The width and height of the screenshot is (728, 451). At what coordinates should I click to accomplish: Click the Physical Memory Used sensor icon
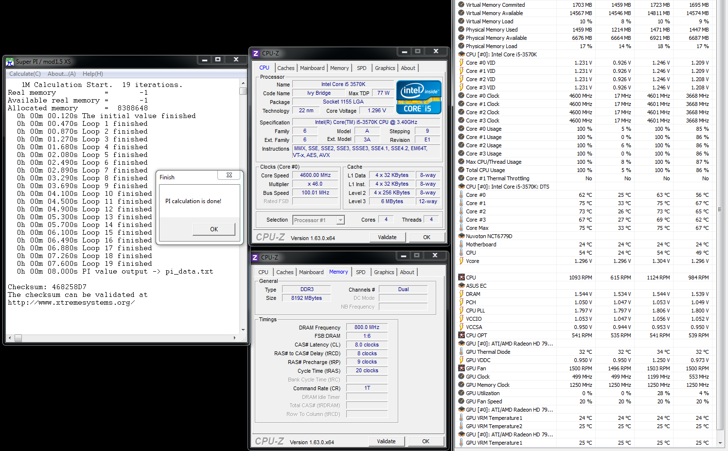[x=461, y=30]
